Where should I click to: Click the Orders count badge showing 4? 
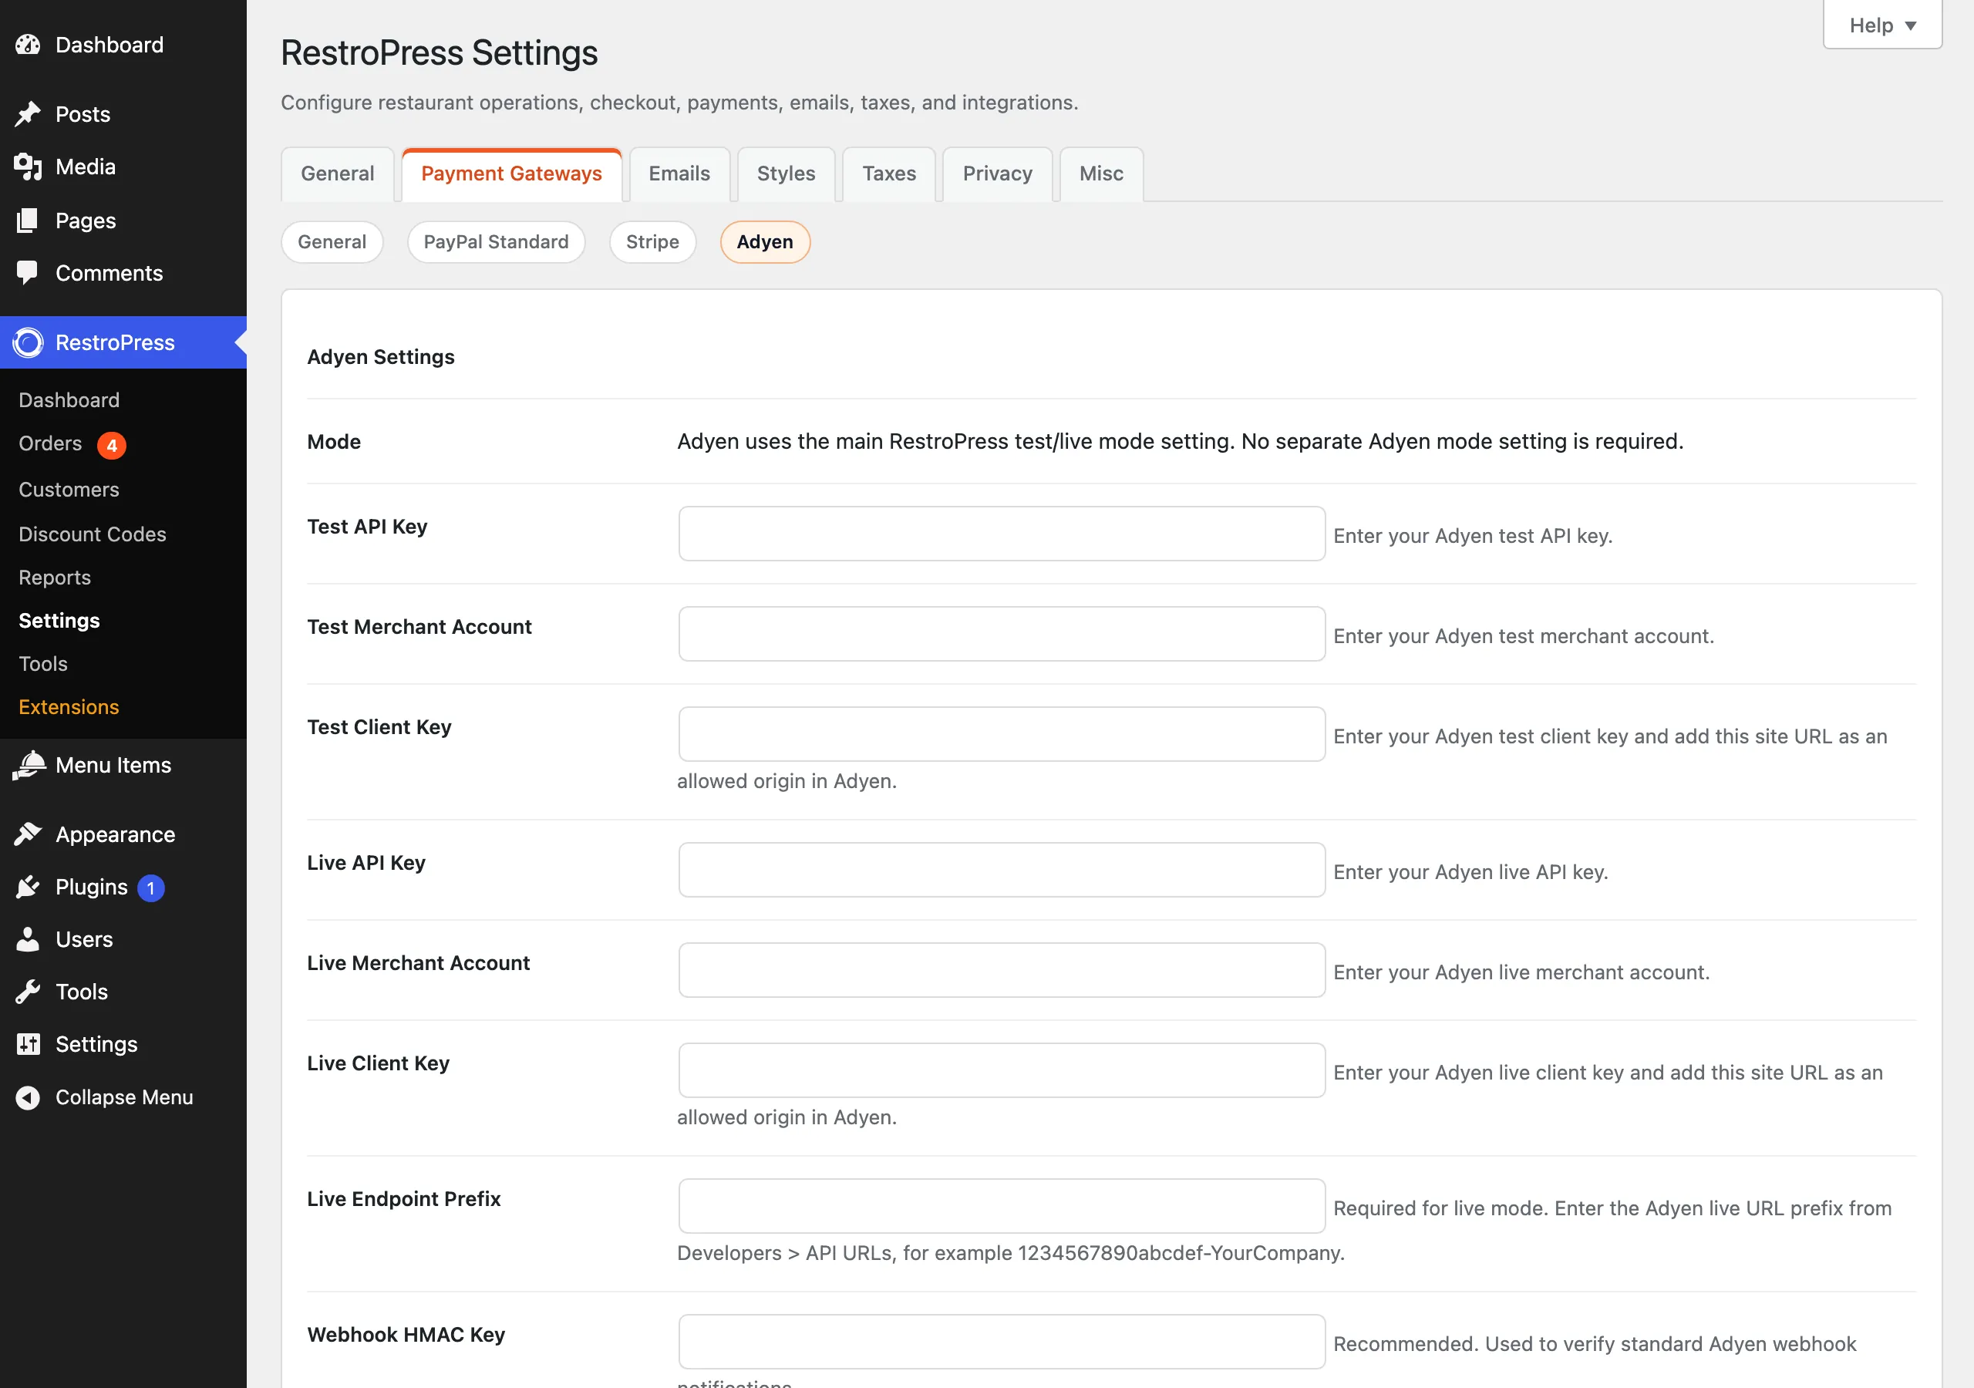[x=112, y=446]
